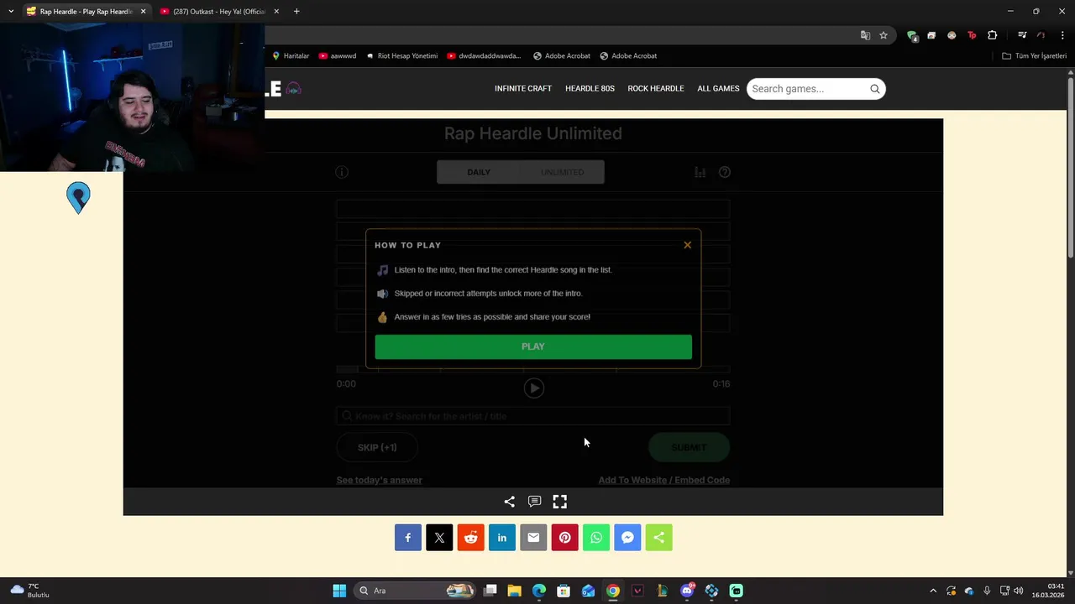This screenshot has width=1075, height=604.
Task: Share via email icon
Action: (533, 538)
